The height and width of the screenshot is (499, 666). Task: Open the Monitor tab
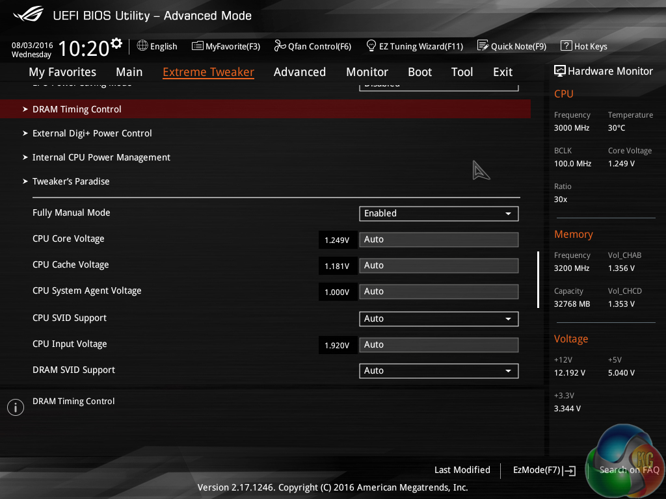pos(367,72)
